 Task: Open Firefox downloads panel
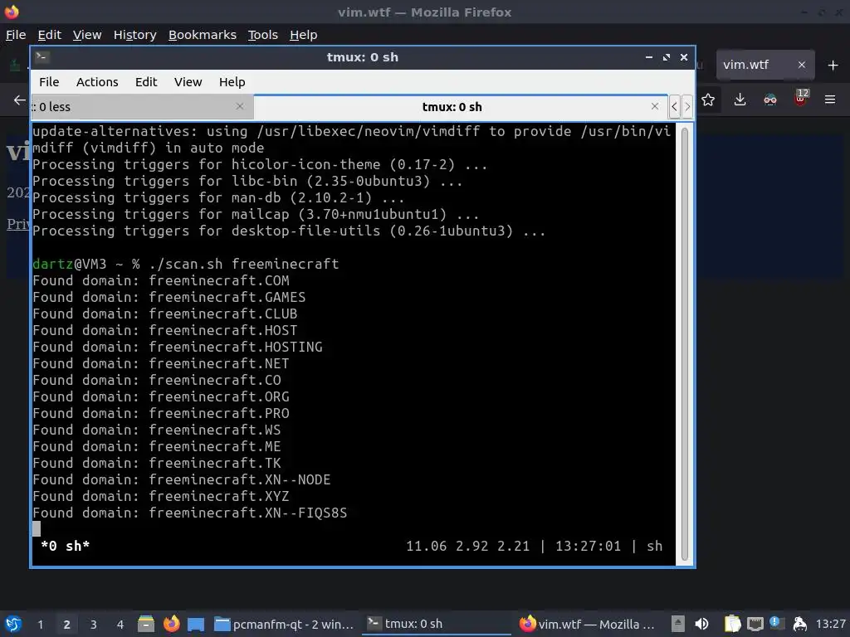740,100
